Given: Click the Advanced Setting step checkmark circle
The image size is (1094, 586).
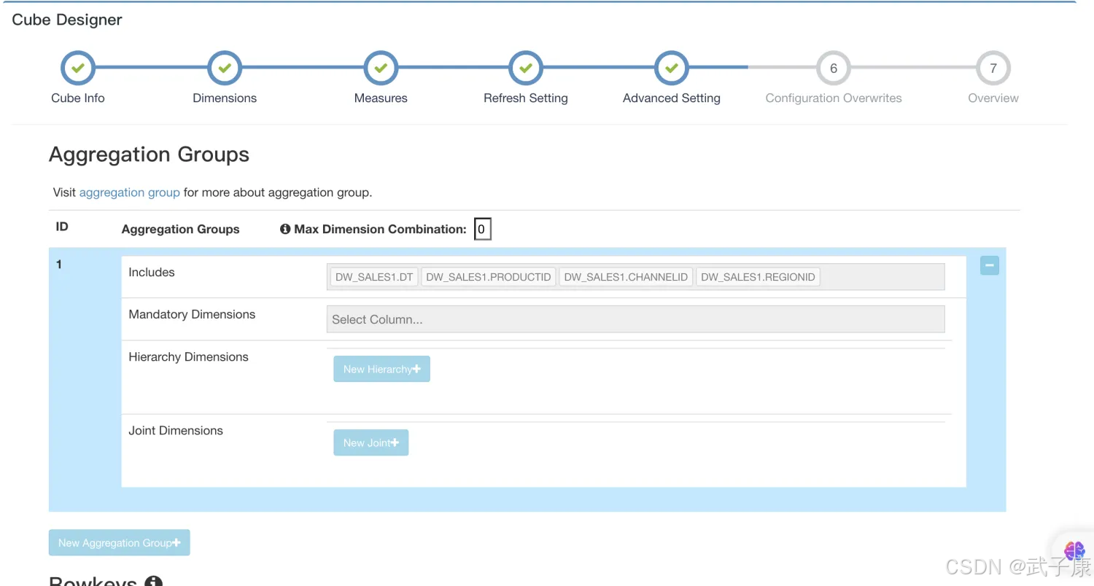Looking at the screenshot, I should coord(671,69).
